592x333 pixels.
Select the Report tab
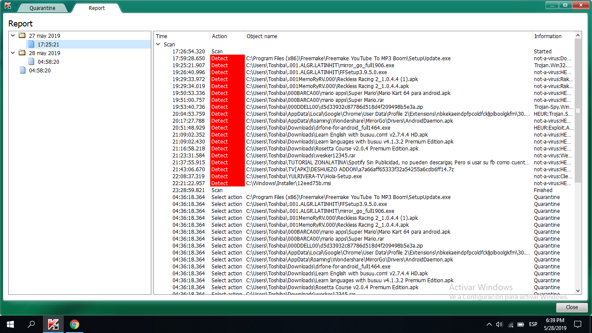(97, 8)
